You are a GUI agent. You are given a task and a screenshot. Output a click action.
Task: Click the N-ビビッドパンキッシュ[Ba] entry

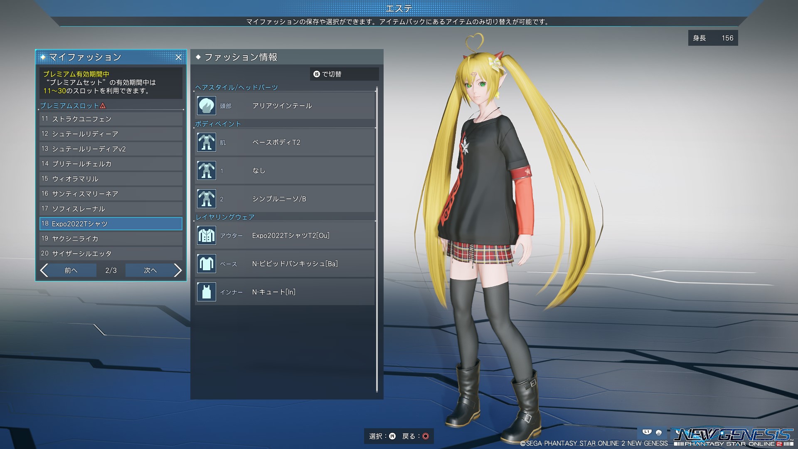(285, 264)
